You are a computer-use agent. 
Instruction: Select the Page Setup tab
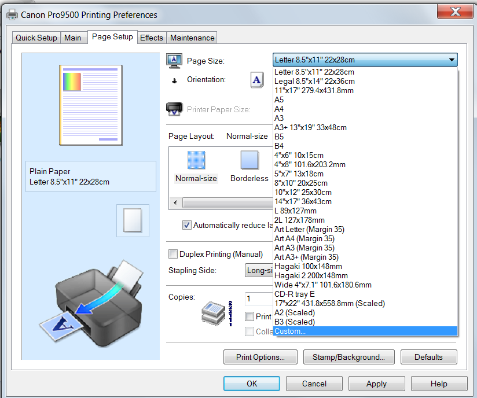pyautogui.click(x=112, y=37)
